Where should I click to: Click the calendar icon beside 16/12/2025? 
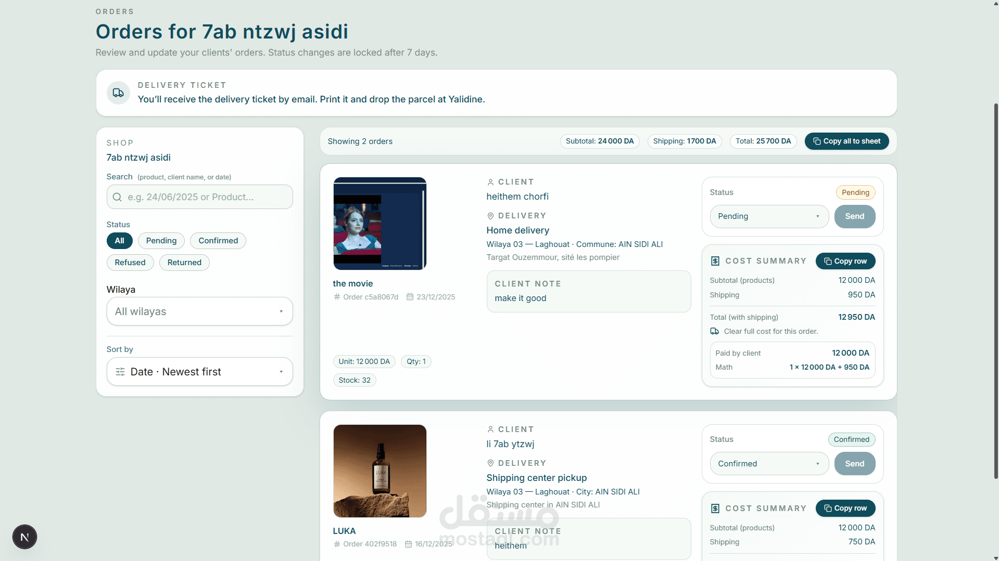(409, 544)
